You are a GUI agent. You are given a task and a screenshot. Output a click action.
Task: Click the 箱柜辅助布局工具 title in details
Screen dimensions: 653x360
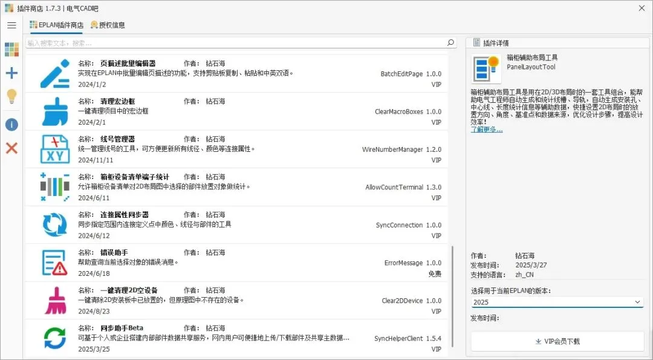(532, 57)
